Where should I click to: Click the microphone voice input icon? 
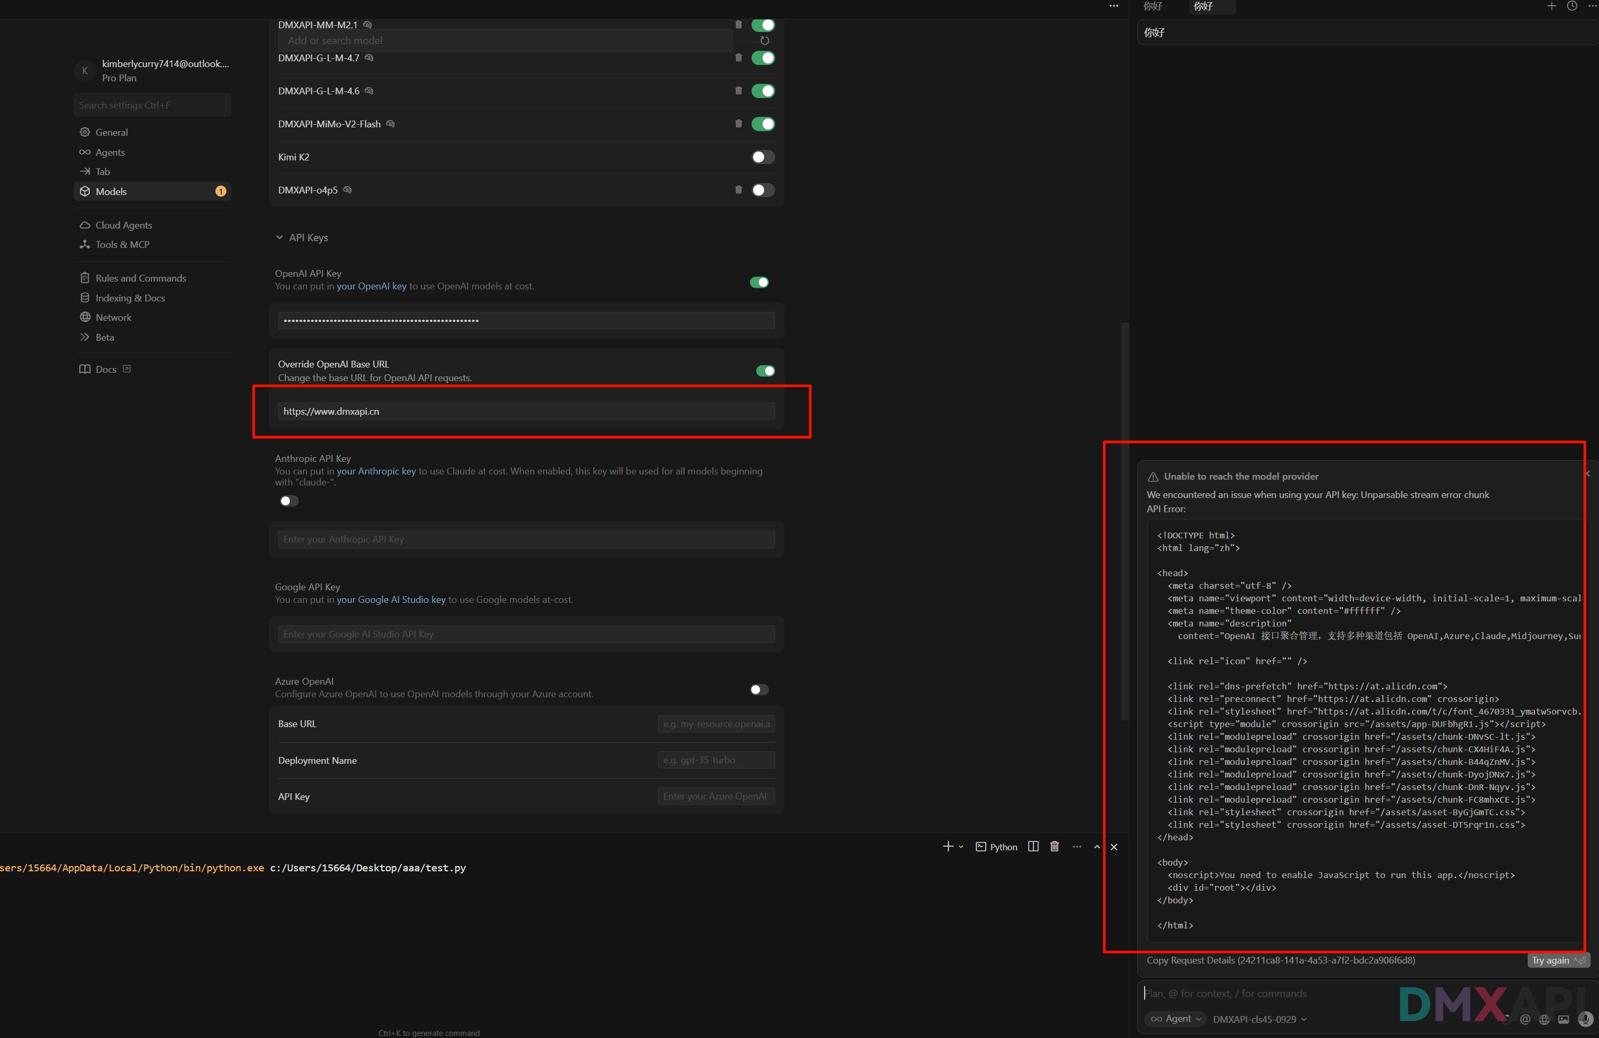pos(1585,1019)
